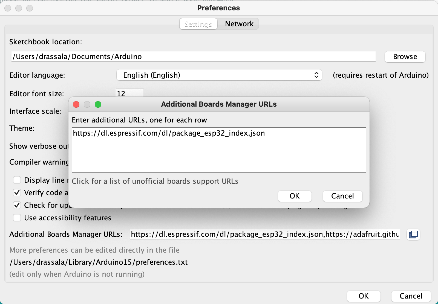Screen dimensions: 438x304
Task: Click the 'Editor font size:' label
Action: pyautogui.click(x=37, y=94)
